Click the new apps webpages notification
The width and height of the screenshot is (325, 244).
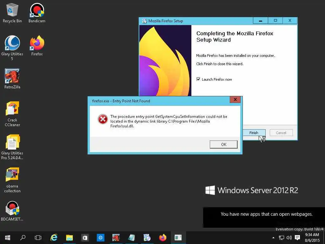(264, 217)
